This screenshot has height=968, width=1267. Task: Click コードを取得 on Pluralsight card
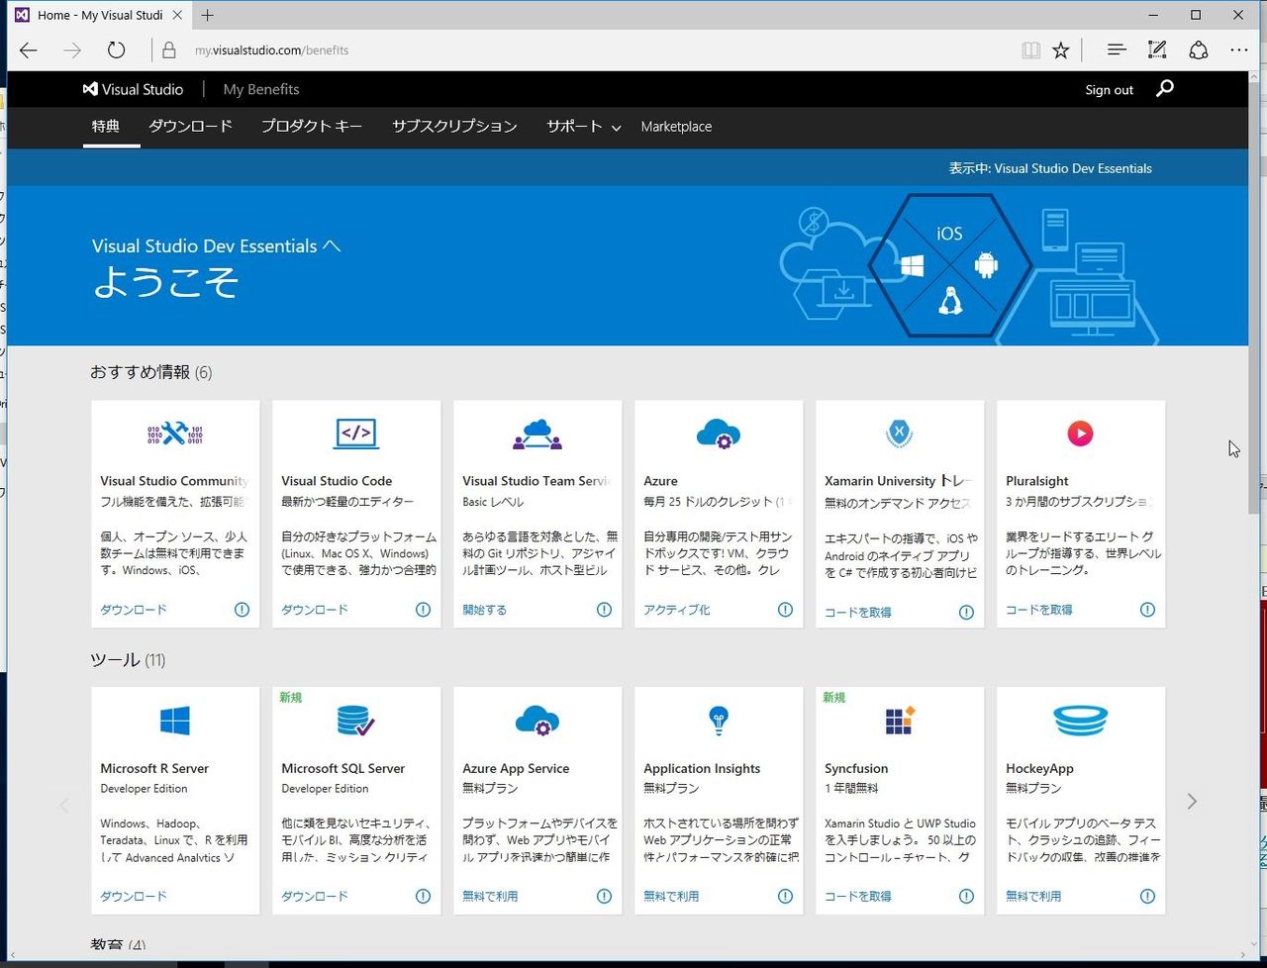(x=1038, y=610)
